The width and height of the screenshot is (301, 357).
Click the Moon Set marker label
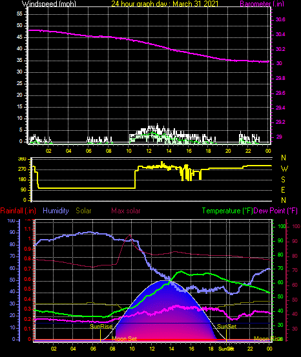124,338
